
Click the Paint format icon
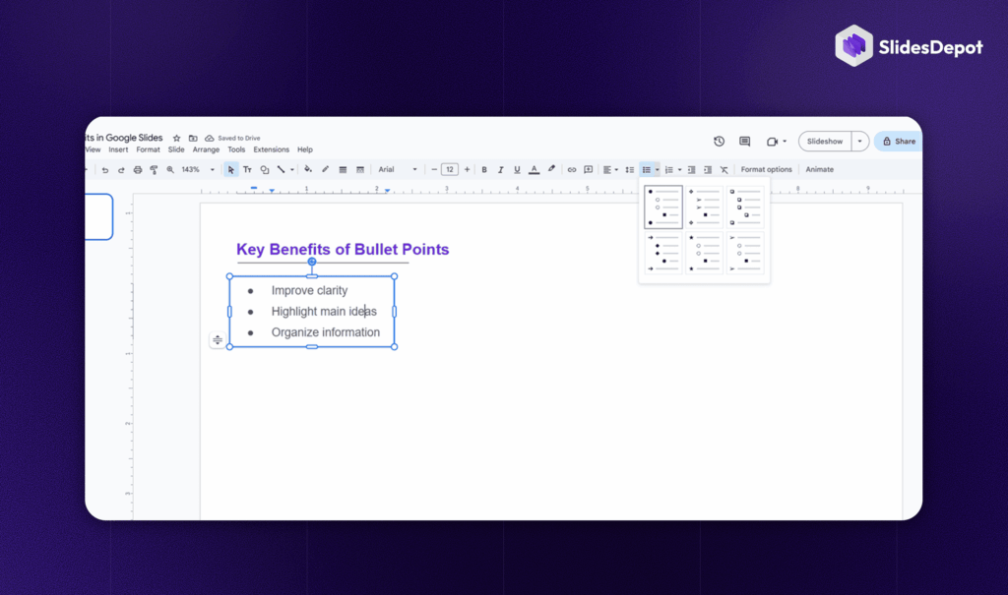click(x=155, y=169)
